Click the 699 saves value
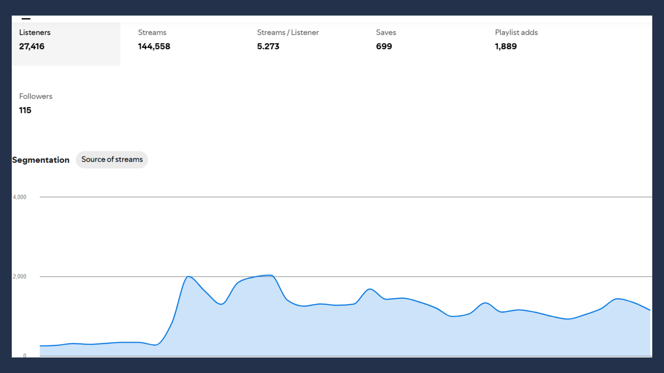This screenshot has height=373, width=664. click(x=384, y=46)
